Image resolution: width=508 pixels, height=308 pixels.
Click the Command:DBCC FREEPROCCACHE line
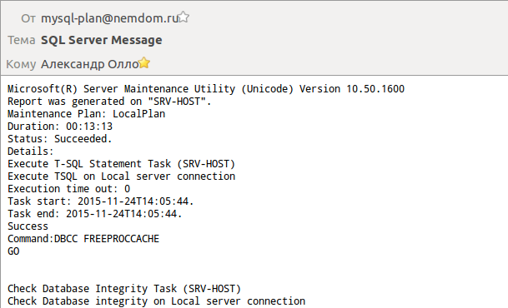click(83, 239)
